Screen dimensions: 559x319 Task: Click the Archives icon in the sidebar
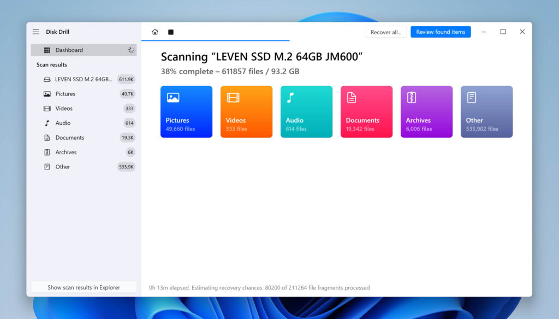point(47,152)
